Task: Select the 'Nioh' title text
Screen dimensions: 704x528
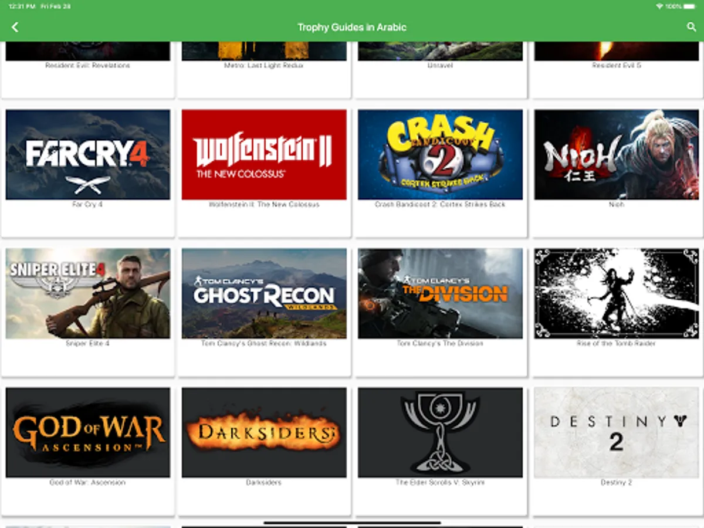Action: tap(617, 205)
